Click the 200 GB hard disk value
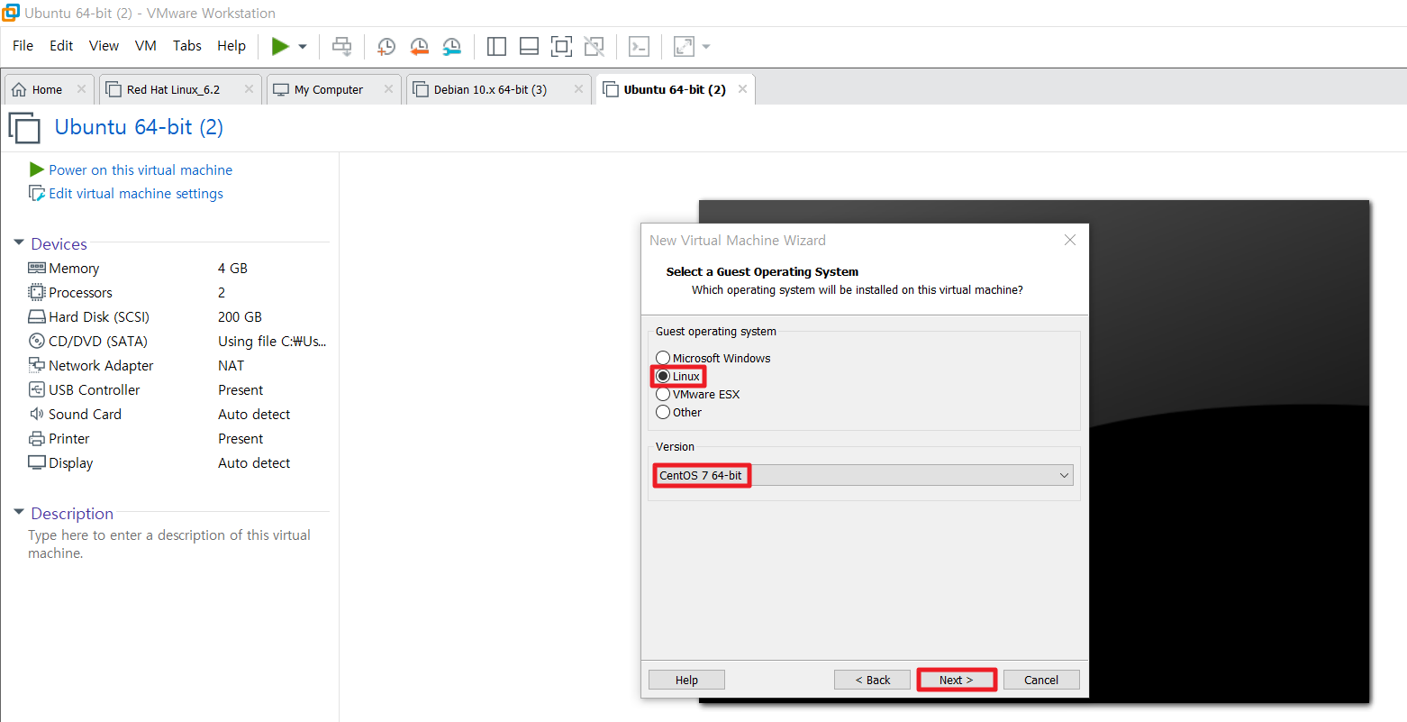 click(x=240, y=316)
